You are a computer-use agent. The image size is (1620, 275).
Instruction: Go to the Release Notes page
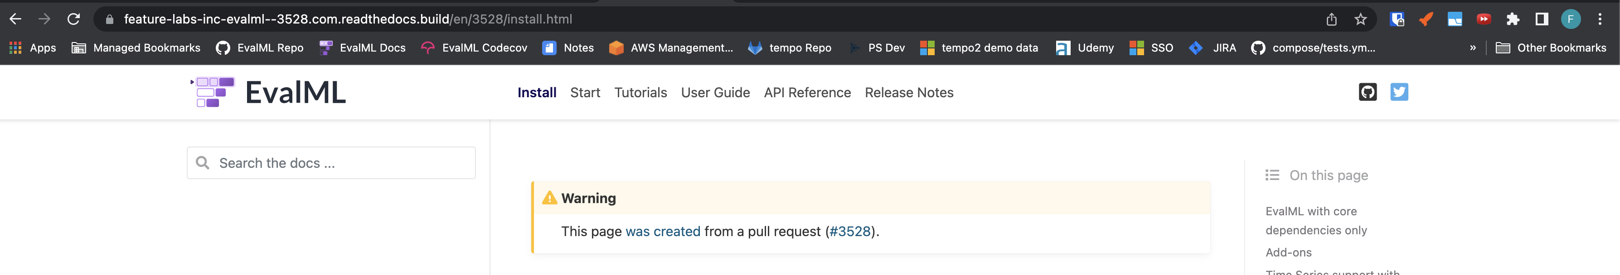pos(909,92)
